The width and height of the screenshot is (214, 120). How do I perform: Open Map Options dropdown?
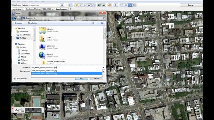pyautogui.click(x=18, y=9)
